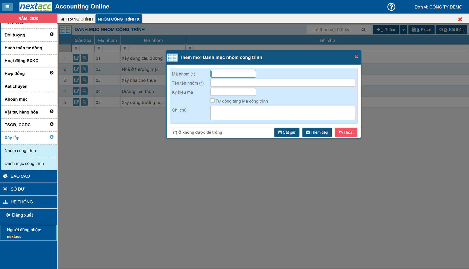Open Danh mục công trình menu item
Viewport: 469px width, 269px height.
pyautogui.click(x=24, y=164)
